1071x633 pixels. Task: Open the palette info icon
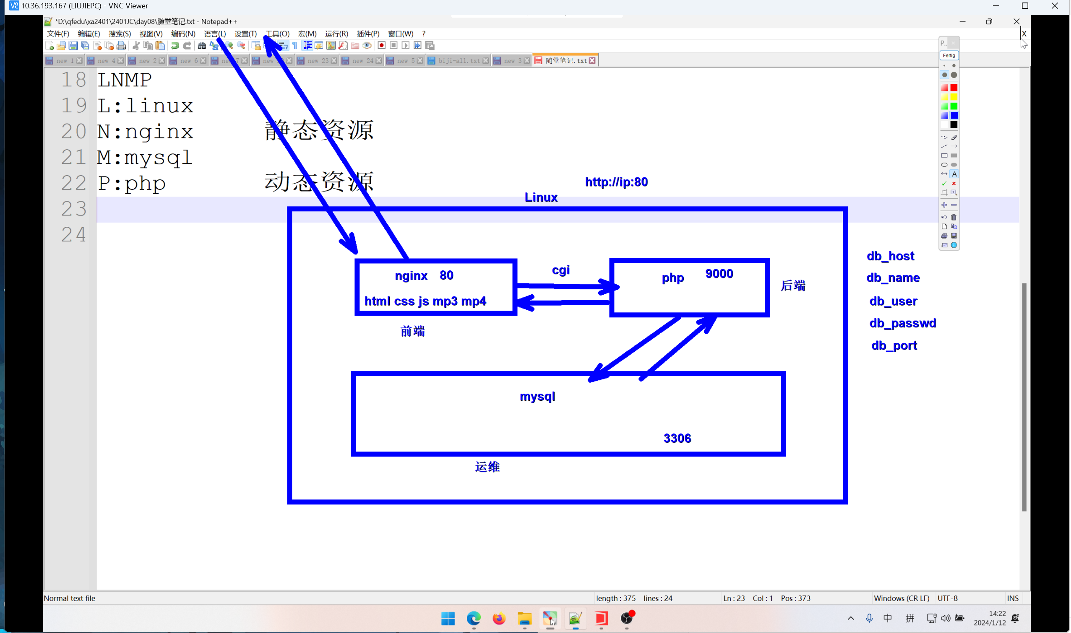coord(954,245)
